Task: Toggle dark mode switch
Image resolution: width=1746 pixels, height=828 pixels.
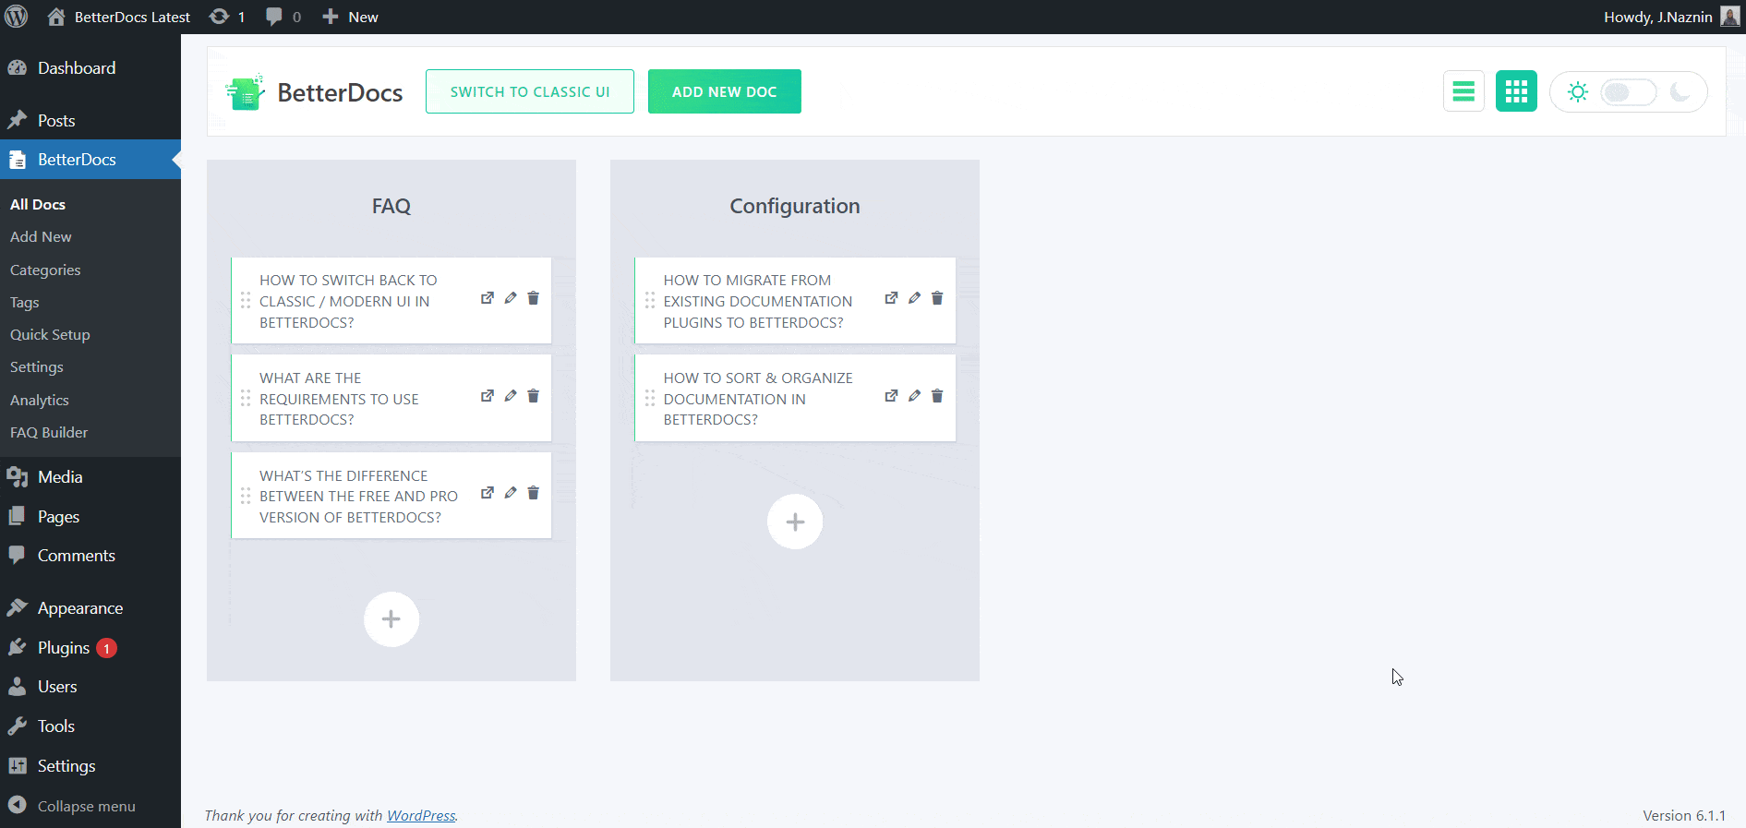Action: click(1628, 92)
